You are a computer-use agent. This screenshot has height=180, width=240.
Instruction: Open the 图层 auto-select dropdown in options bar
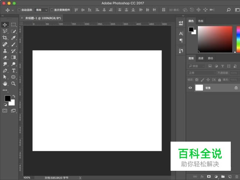(x=41, y=10)
